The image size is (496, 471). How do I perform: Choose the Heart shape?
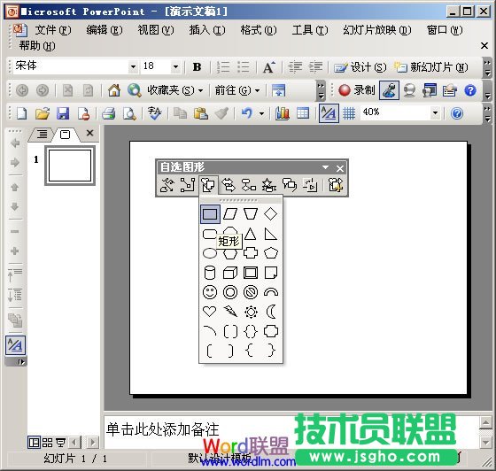[x=210, y=312]
